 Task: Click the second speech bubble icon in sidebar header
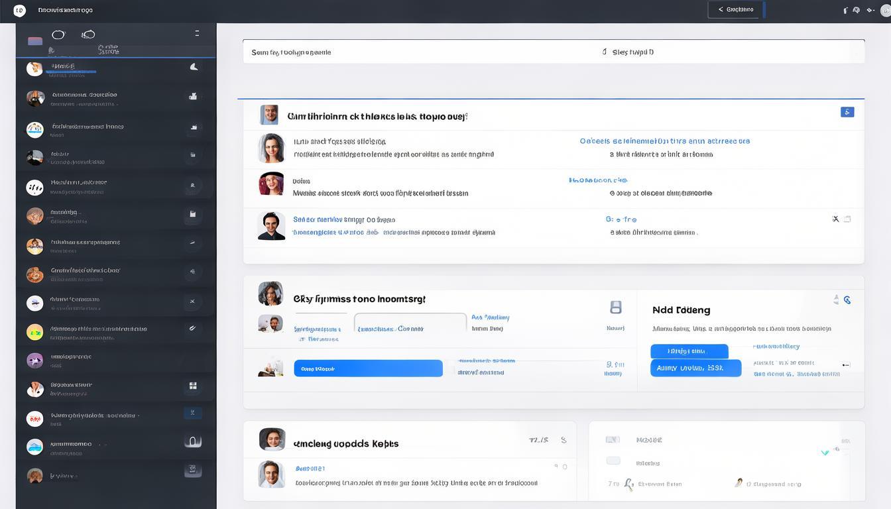[x=88, y=34]
